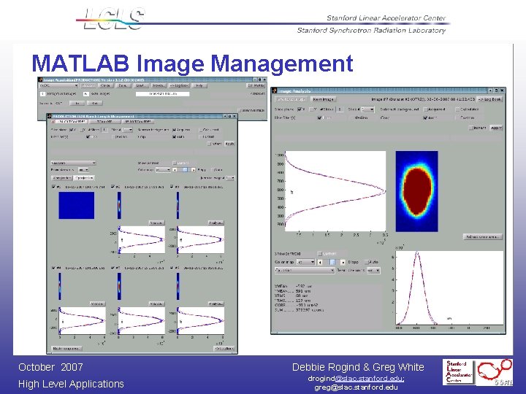
Task: Click the beam spot image in Image Analysis
Action: (x=416, y=191)
